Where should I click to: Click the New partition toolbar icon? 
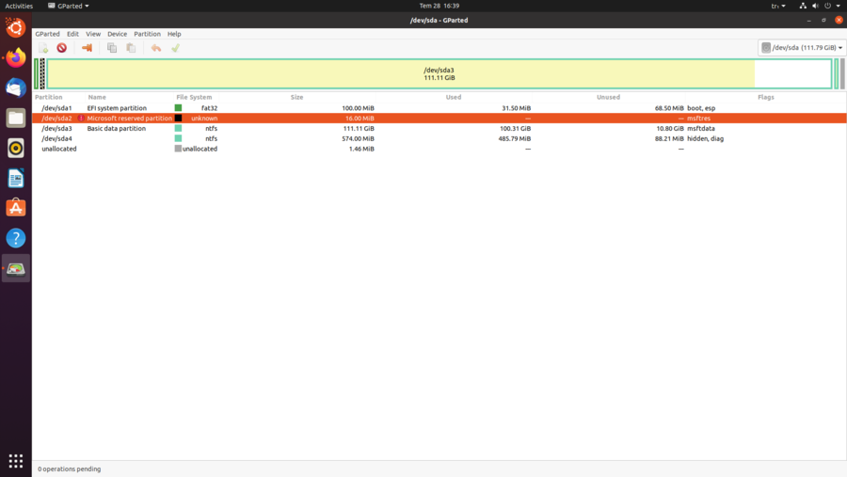43,48
